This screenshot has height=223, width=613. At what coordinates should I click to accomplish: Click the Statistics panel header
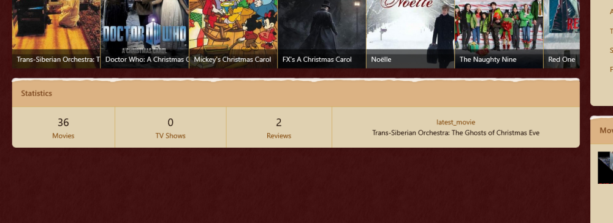click(296, 93)
